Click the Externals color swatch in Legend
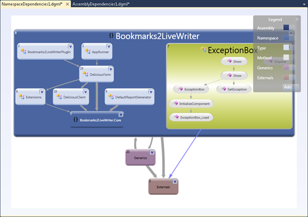 (286, 77)
